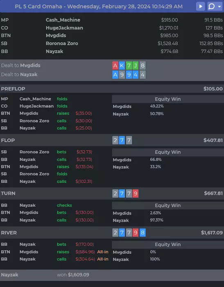Click player name Cash_Machine in seat list
The image size is (224, 287).
(63, 20)
